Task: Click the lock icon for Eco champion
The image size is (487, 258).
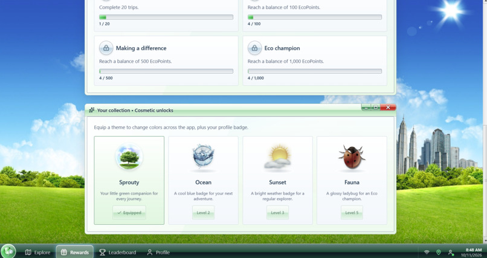Action: (254, 48)
